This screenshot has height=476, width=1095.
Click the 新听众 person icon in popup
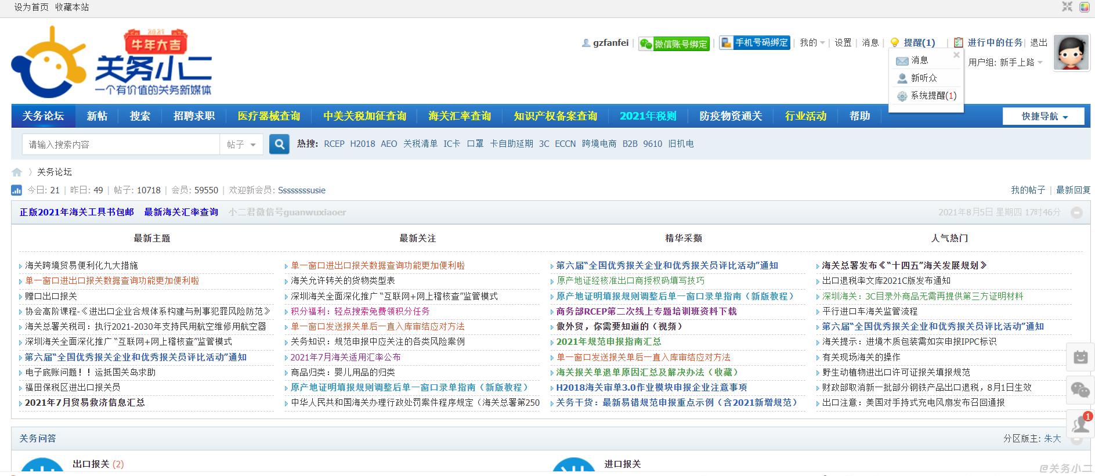click(x=902, y=78)
